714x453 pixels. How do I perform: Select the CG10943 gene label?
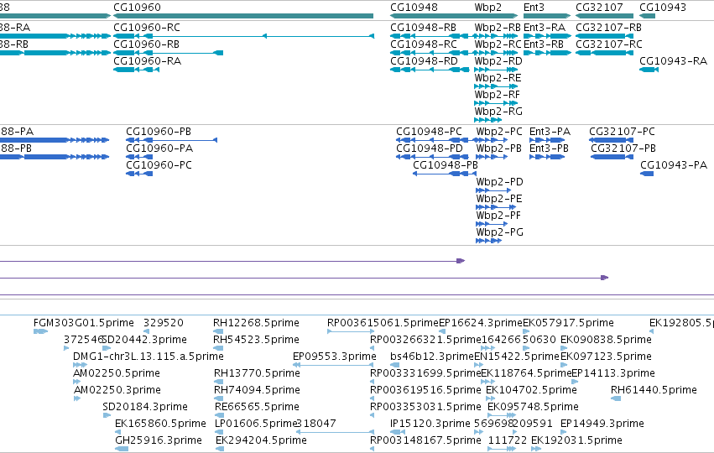[663, 8]
